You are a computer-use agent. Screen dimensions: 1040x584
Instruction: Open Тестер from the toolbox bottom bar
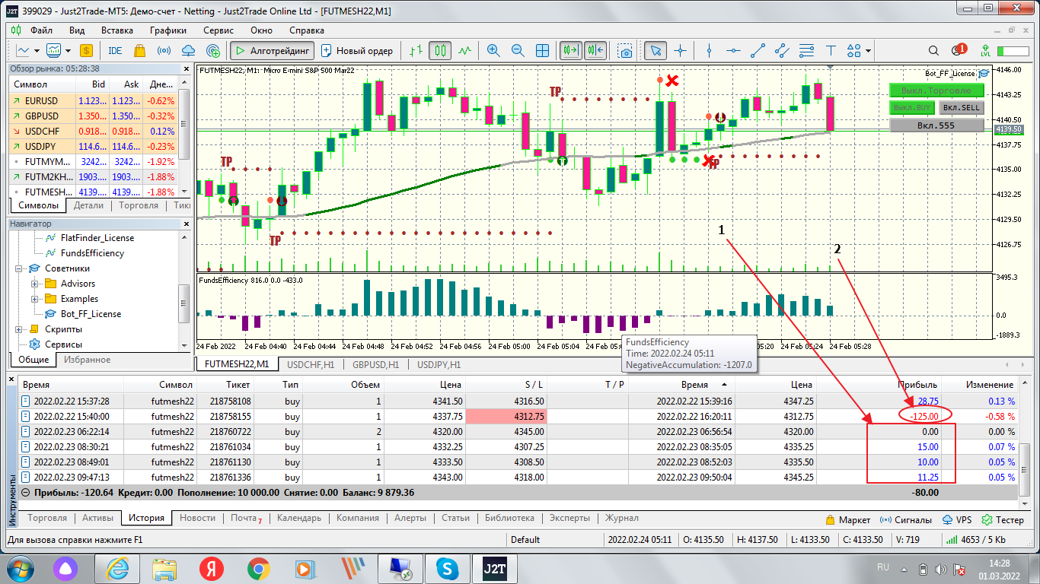pyautogui.click(x=1003, y=520)
